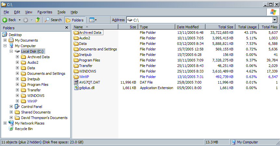Open the Search pane

coord(53,20)
